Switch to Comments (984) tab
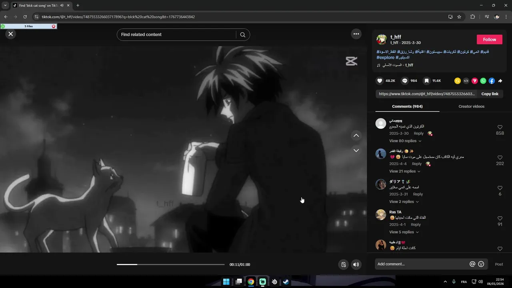The height and width of the screenshot is (288, 512). pyautogui.click(x=407, y=106)
